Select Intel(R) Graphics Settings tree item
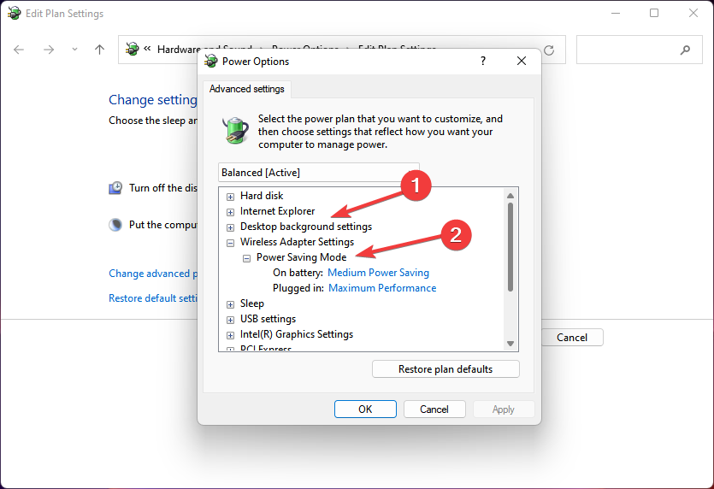This screenshot has height=489, width=714. [297, 334]
